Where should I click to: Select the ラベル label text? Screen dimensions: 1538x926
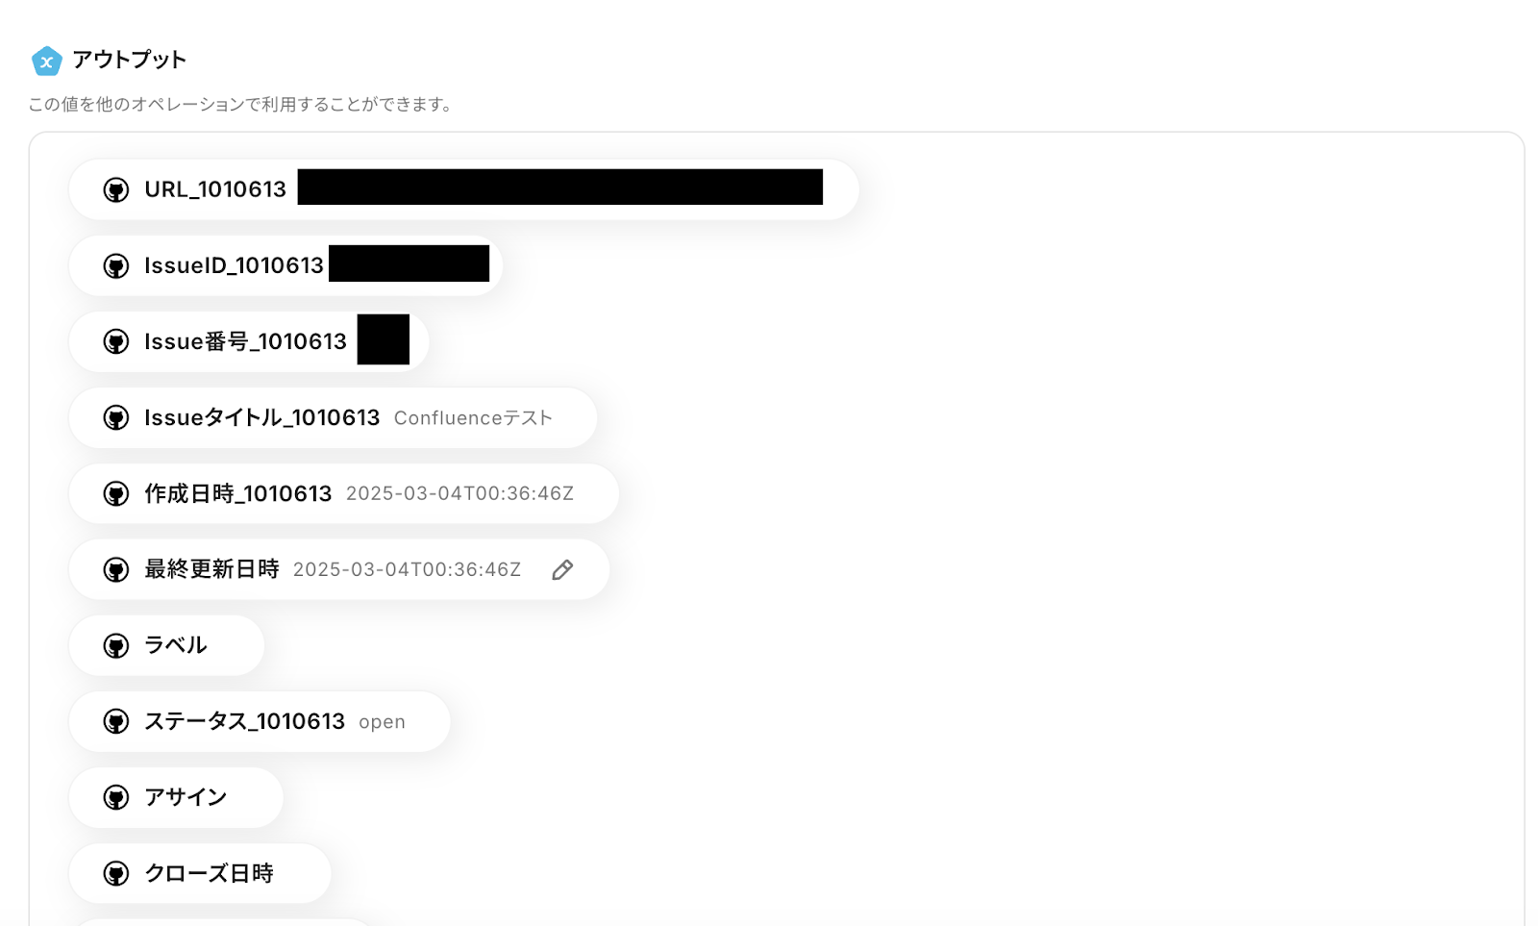(176, 645)
